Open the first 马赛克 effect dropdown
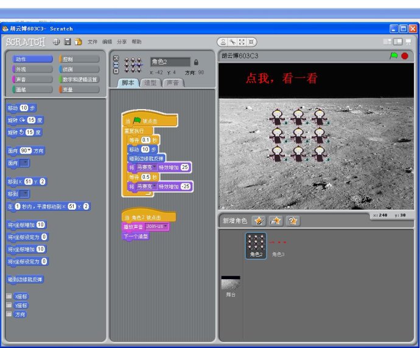 [155, 167]
